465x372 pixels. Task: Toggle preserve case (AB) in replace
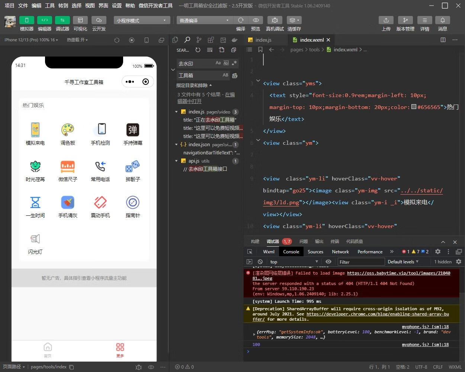tap(225, 75)
